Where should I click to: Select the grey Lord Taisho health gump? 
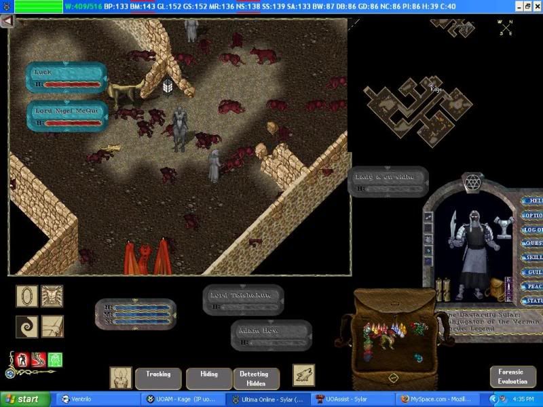pyautogui.click(x=244, y=300)
